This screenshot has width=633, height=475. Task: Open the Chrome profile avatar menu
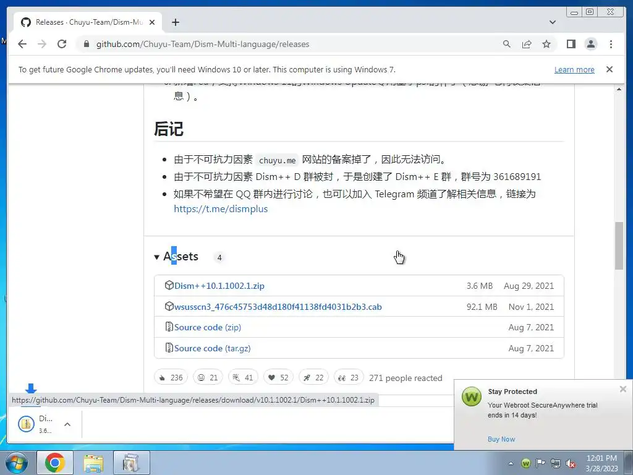tap(590, 44)
